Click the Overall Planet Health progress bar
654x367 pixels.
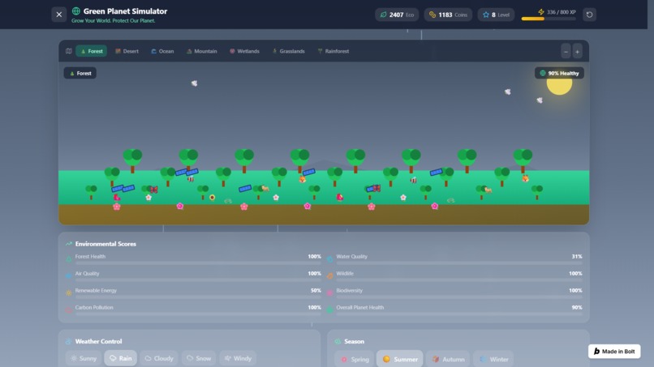[x=459, y=314]
